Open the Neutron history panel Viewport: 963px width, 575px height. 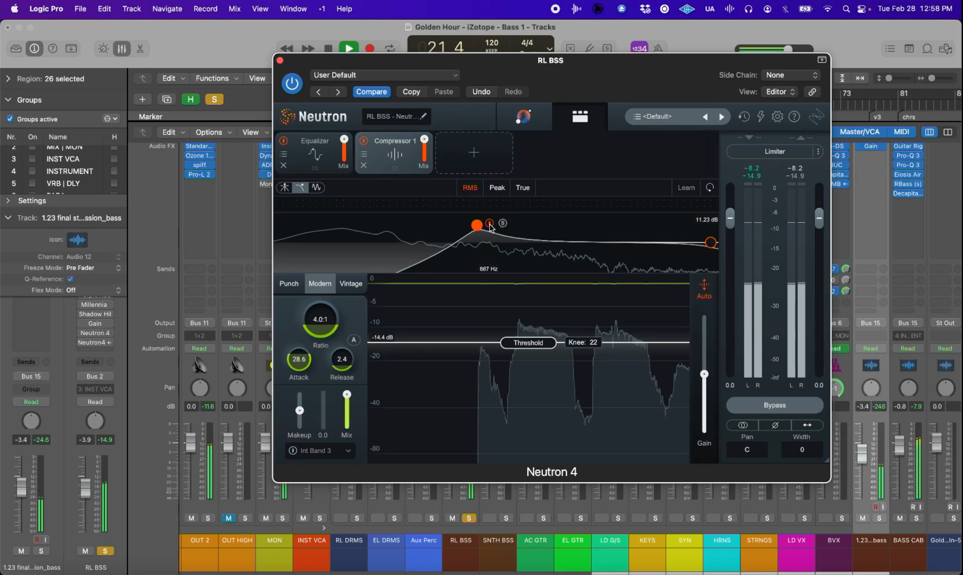point(744,117)
